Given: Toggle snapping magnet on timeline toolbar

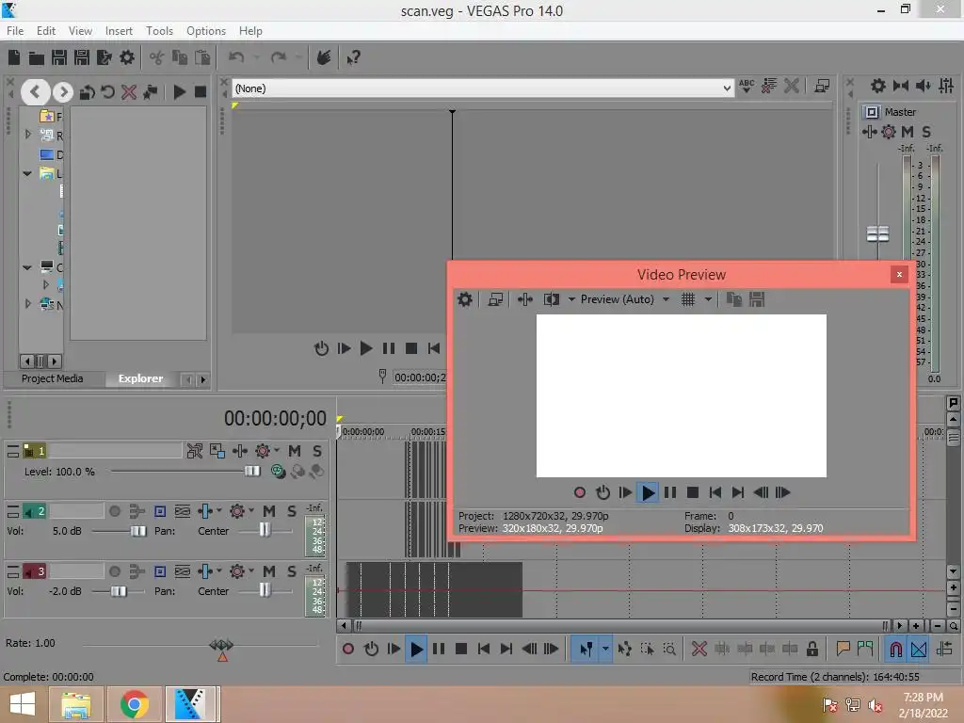Looking at the screenshot, I should (896, 649).
